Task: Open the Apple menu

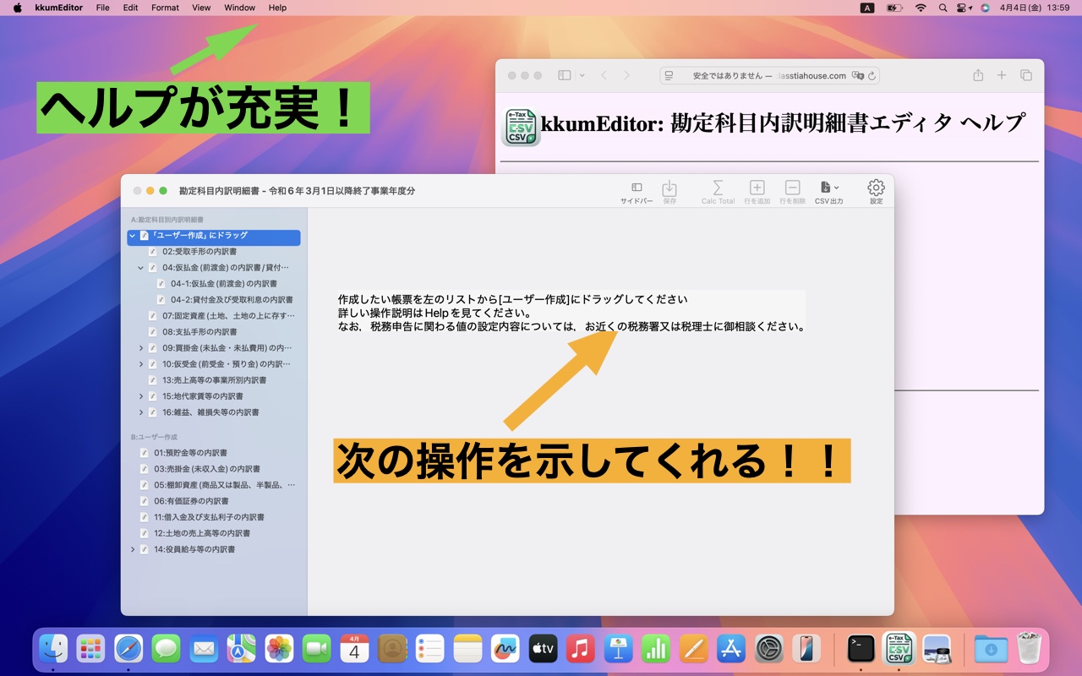Action: click(x=17, y=8)
